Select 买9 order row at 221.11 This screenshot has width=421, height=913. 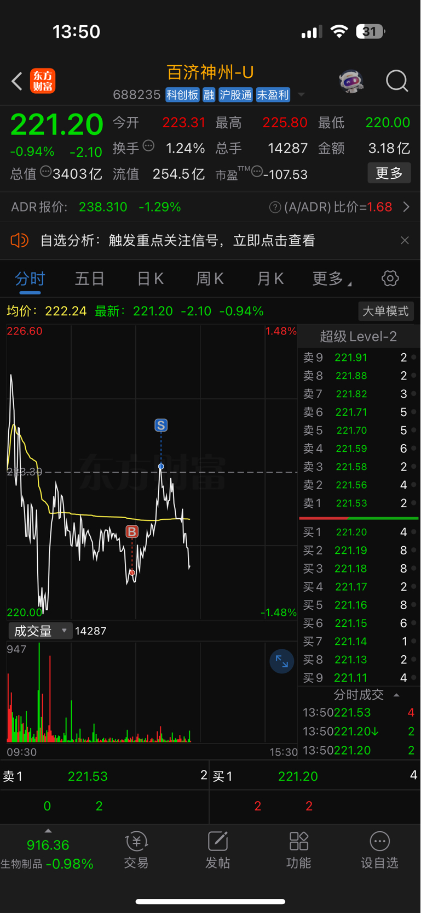(359, 678)
